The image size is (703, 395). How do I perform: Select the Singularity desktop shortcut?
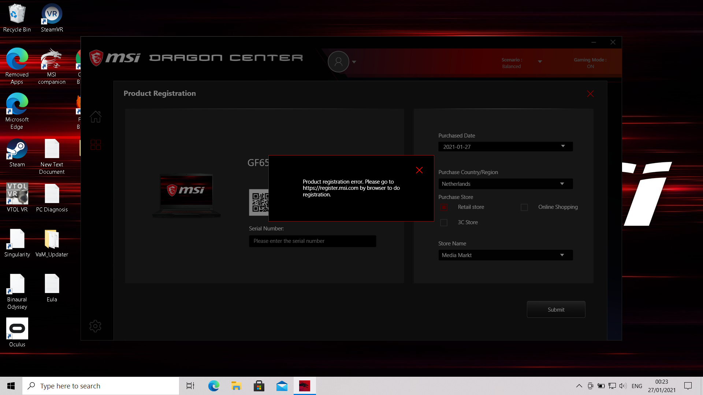click(x=17, y=243)
